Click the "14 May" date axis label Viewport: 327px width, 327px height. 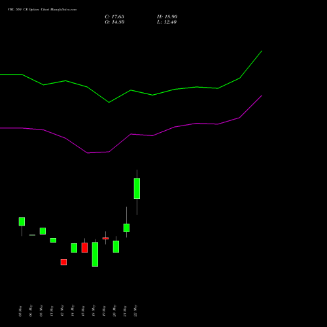tap(73, 311)
